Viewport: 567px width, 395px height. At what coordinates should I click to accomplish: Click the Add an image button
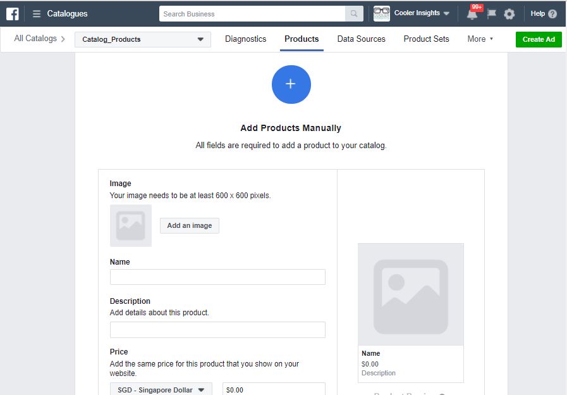[x=190, y=225]
